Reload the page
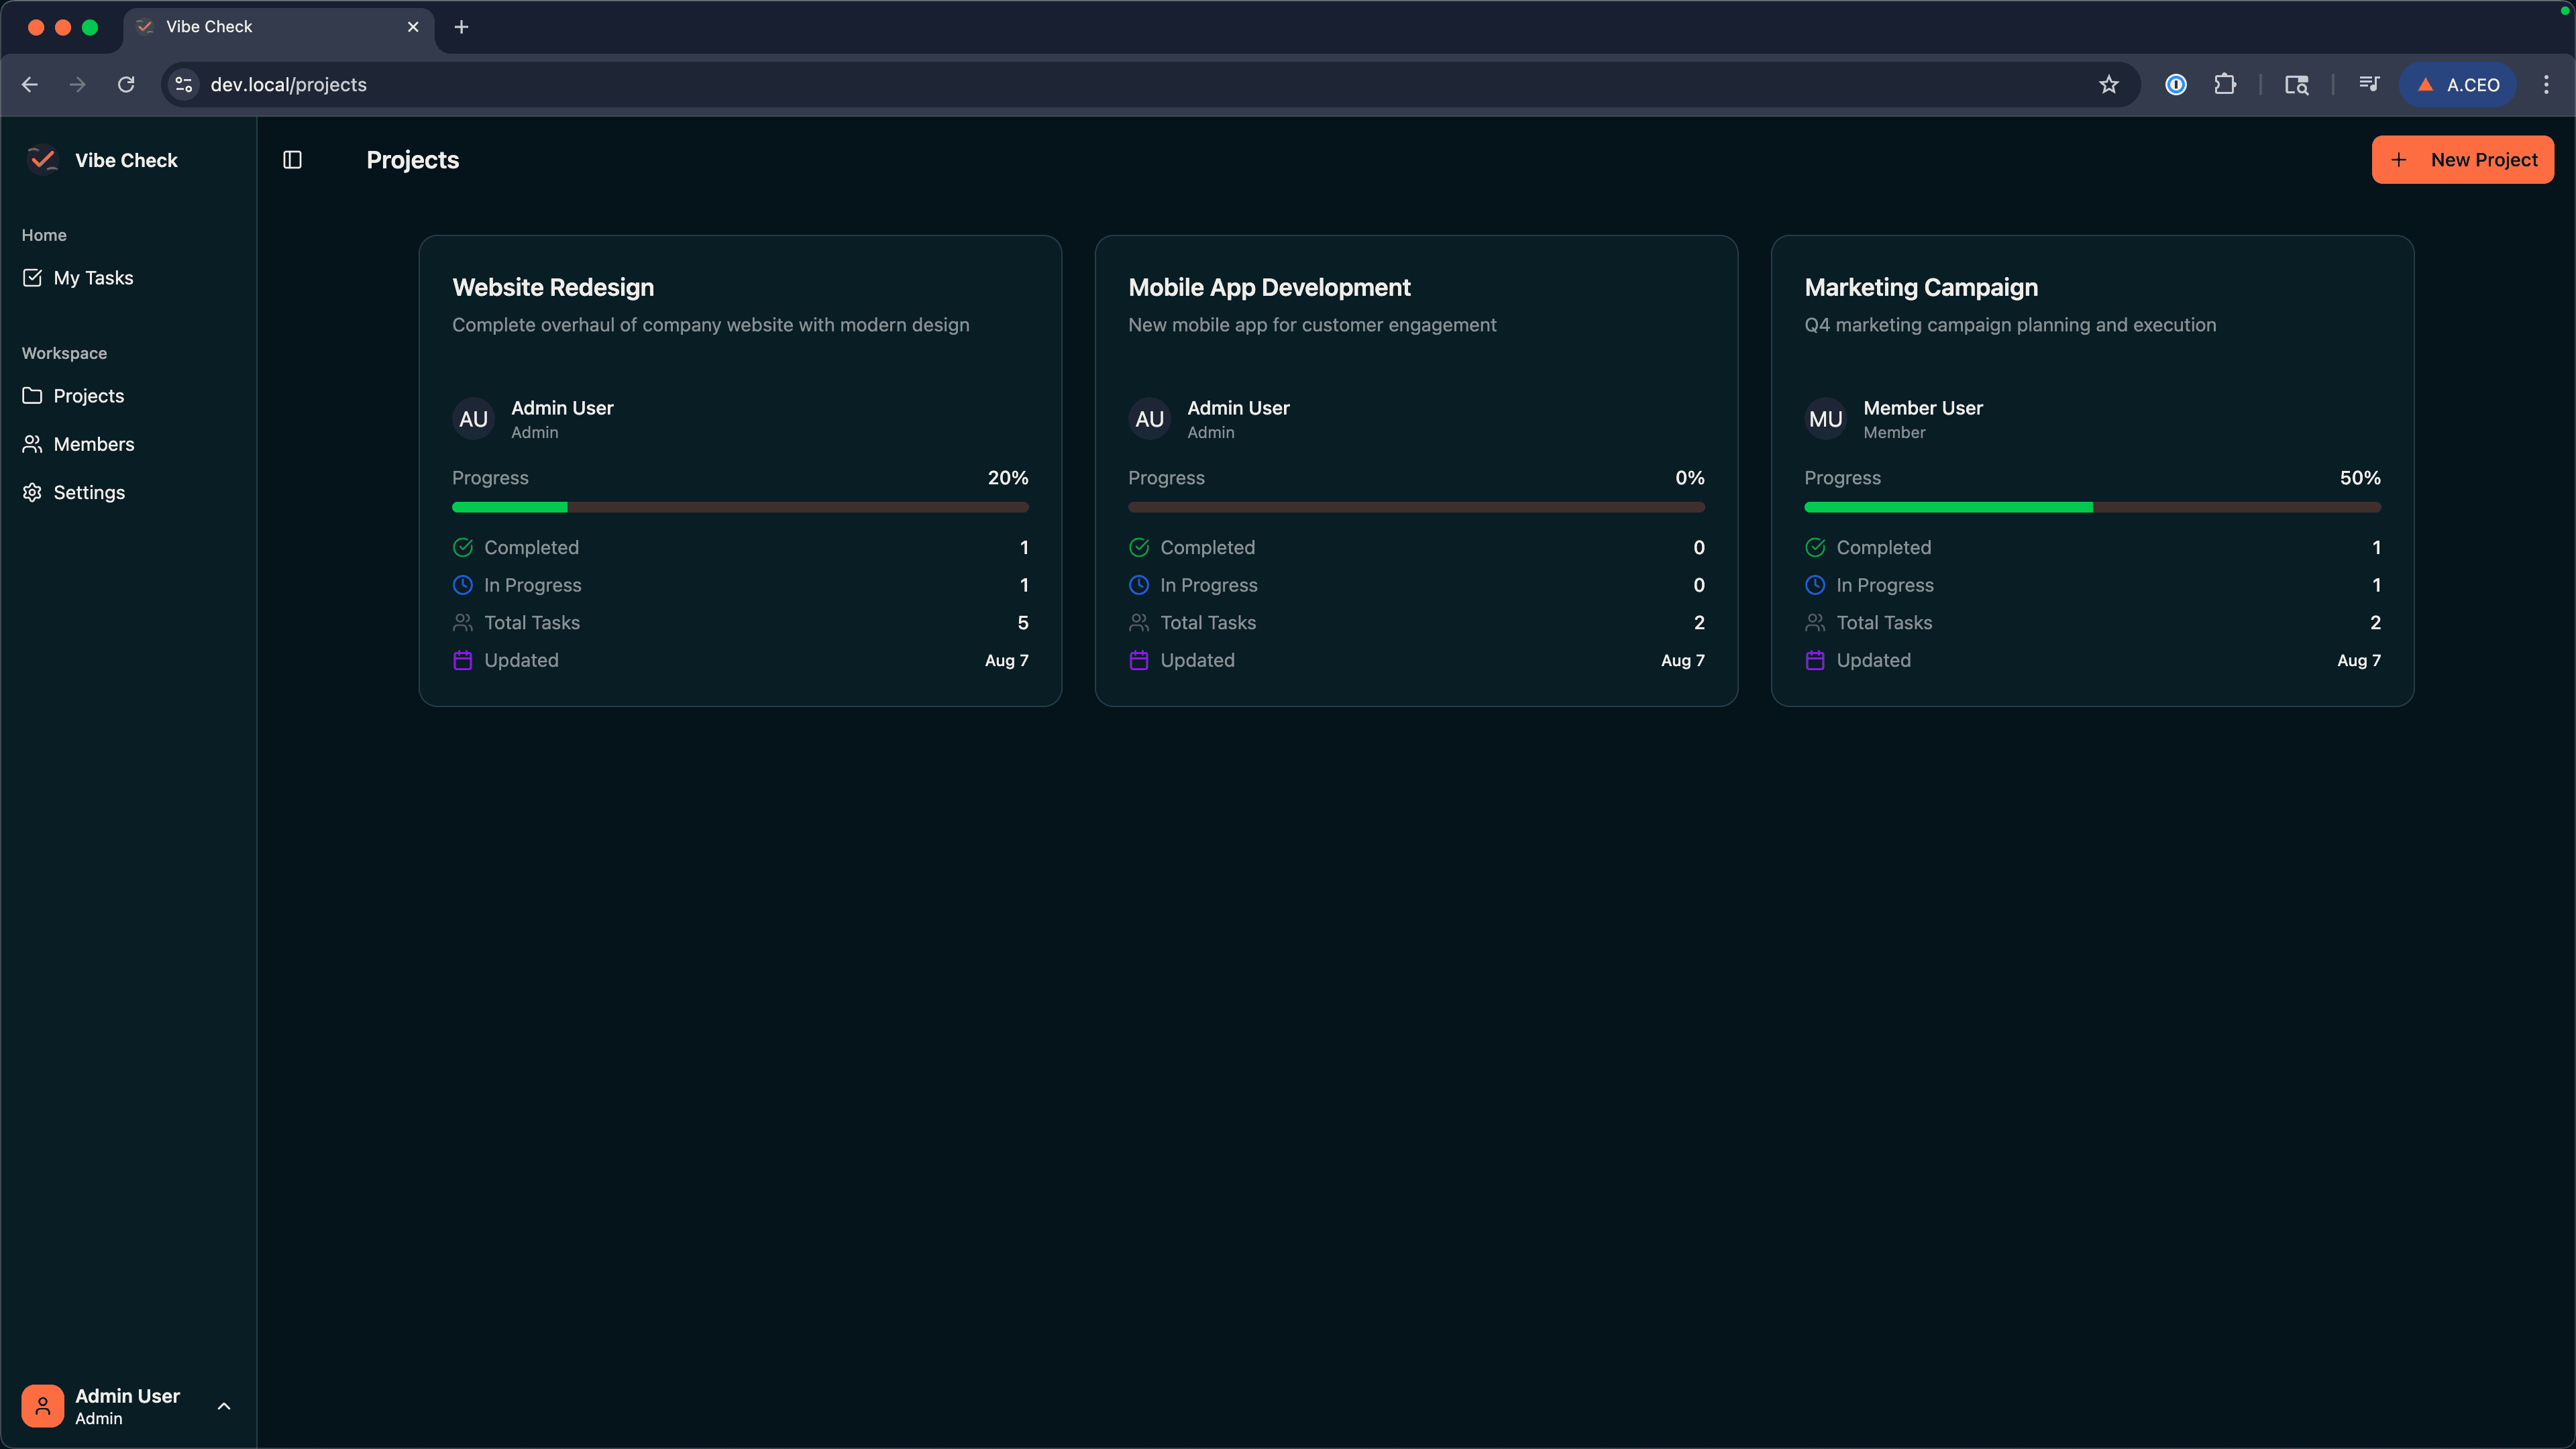Viewport: 2576px width, 1449px height. (126, 85)
